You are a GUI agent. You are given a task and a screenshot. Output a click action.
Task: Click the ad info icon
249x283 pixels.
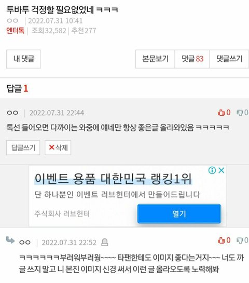[212, 170]
